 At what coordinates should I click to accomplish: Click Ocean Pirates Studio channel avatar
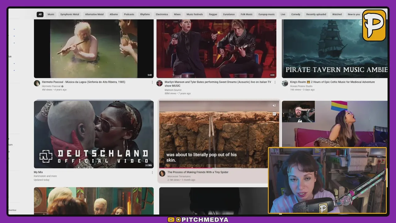(285, 83)
